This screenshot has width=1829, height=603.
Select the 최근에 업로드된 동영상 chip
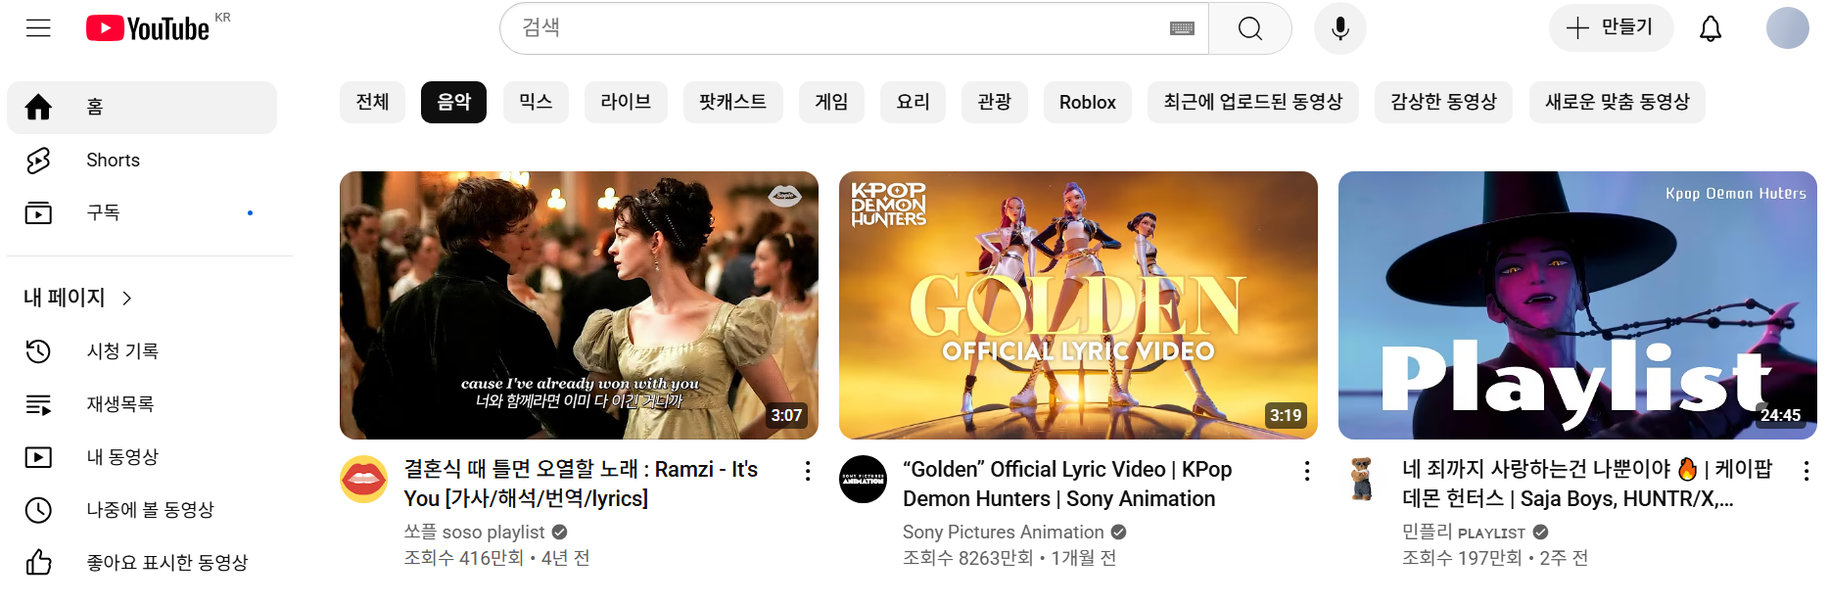click(x=1252, y=102)
